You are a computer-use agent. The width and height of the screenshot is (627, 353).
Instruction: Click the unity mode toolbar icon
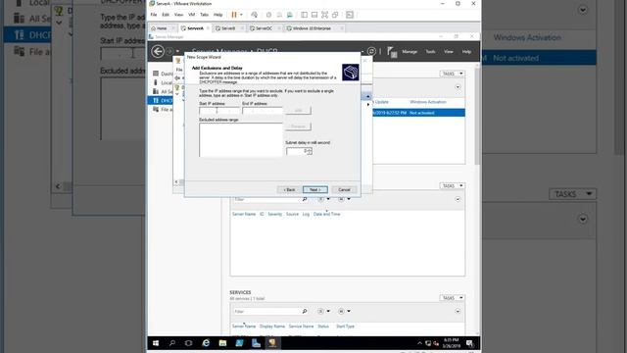coord(335,15)
